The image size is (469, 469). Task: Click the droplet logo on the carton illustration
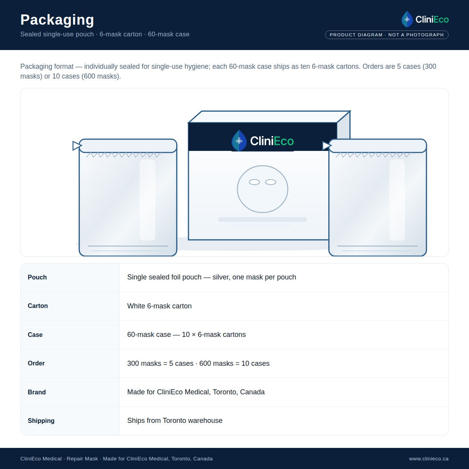pos(239,141)
